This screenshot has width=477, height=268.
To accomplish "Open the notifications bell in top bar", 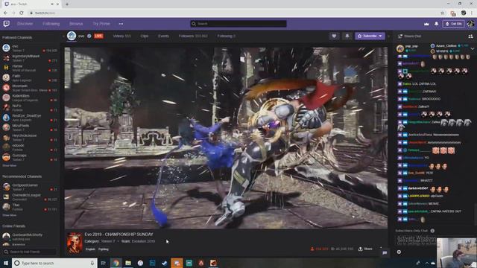I will coord(436,24).
